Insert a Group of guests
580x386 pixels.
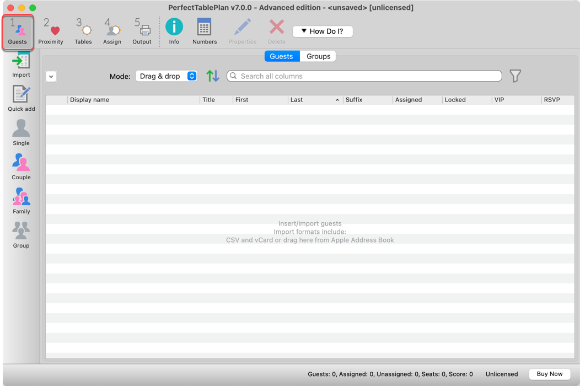(21, 235)
